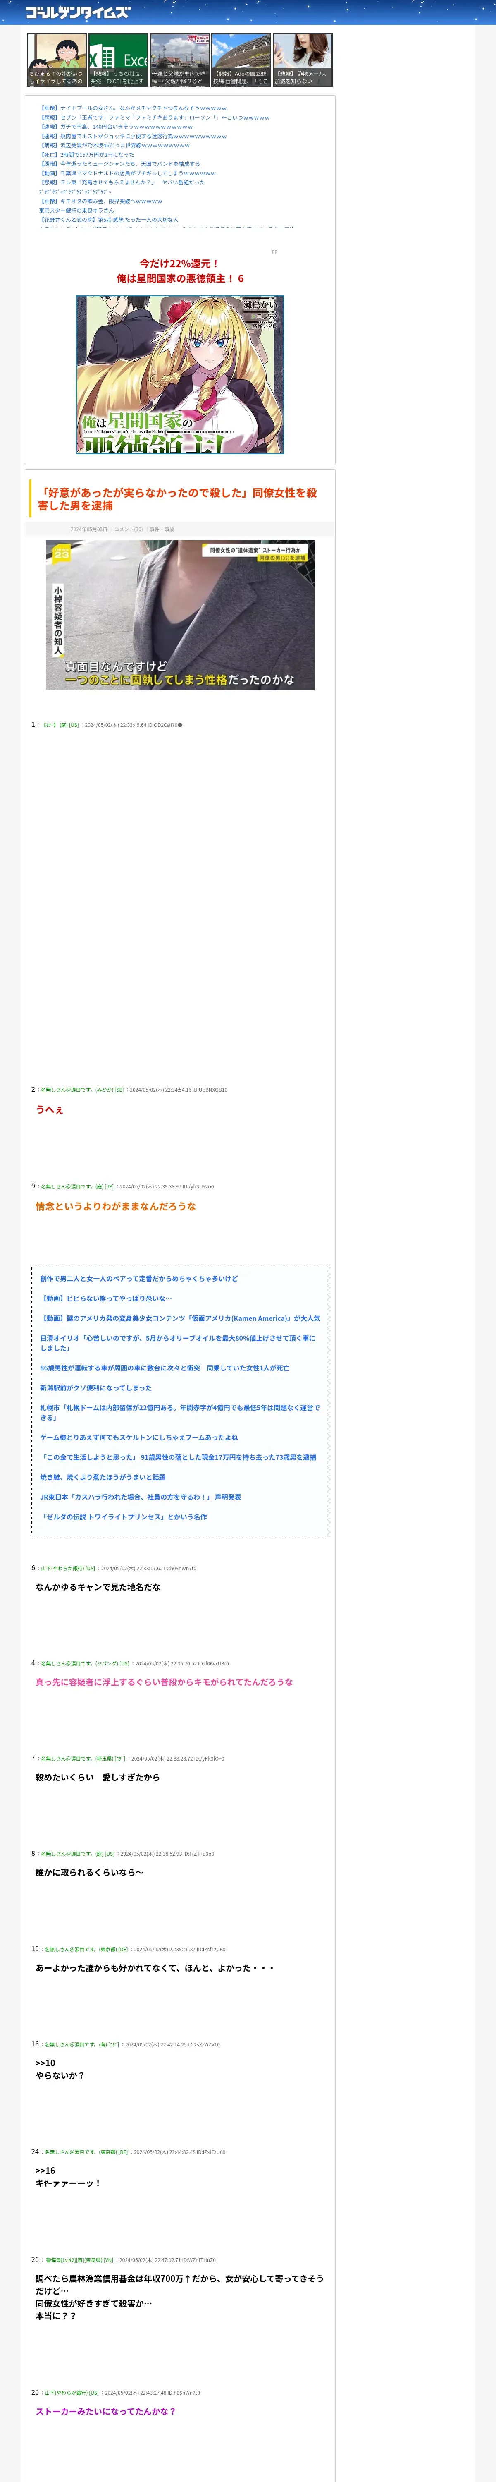Open the 千葉県でマクドナルドの店員 link
The width and height of the screenshot is (496, 2482).
[x=127, y=173]
